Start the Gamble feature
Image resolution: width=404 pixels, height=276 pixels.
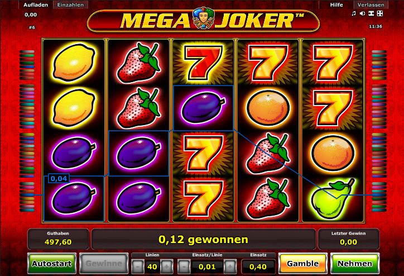click(303, 263)
